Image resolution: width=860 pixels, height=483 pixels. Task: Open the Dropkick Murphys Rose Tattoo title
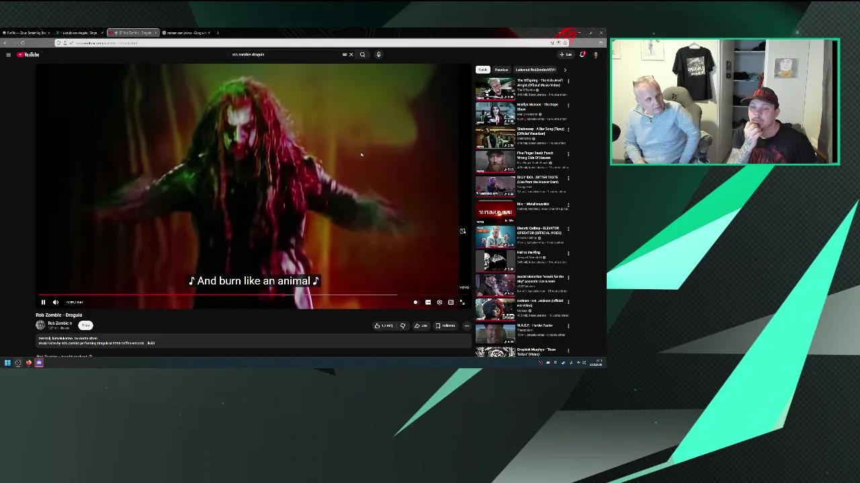tap(537, 352)
